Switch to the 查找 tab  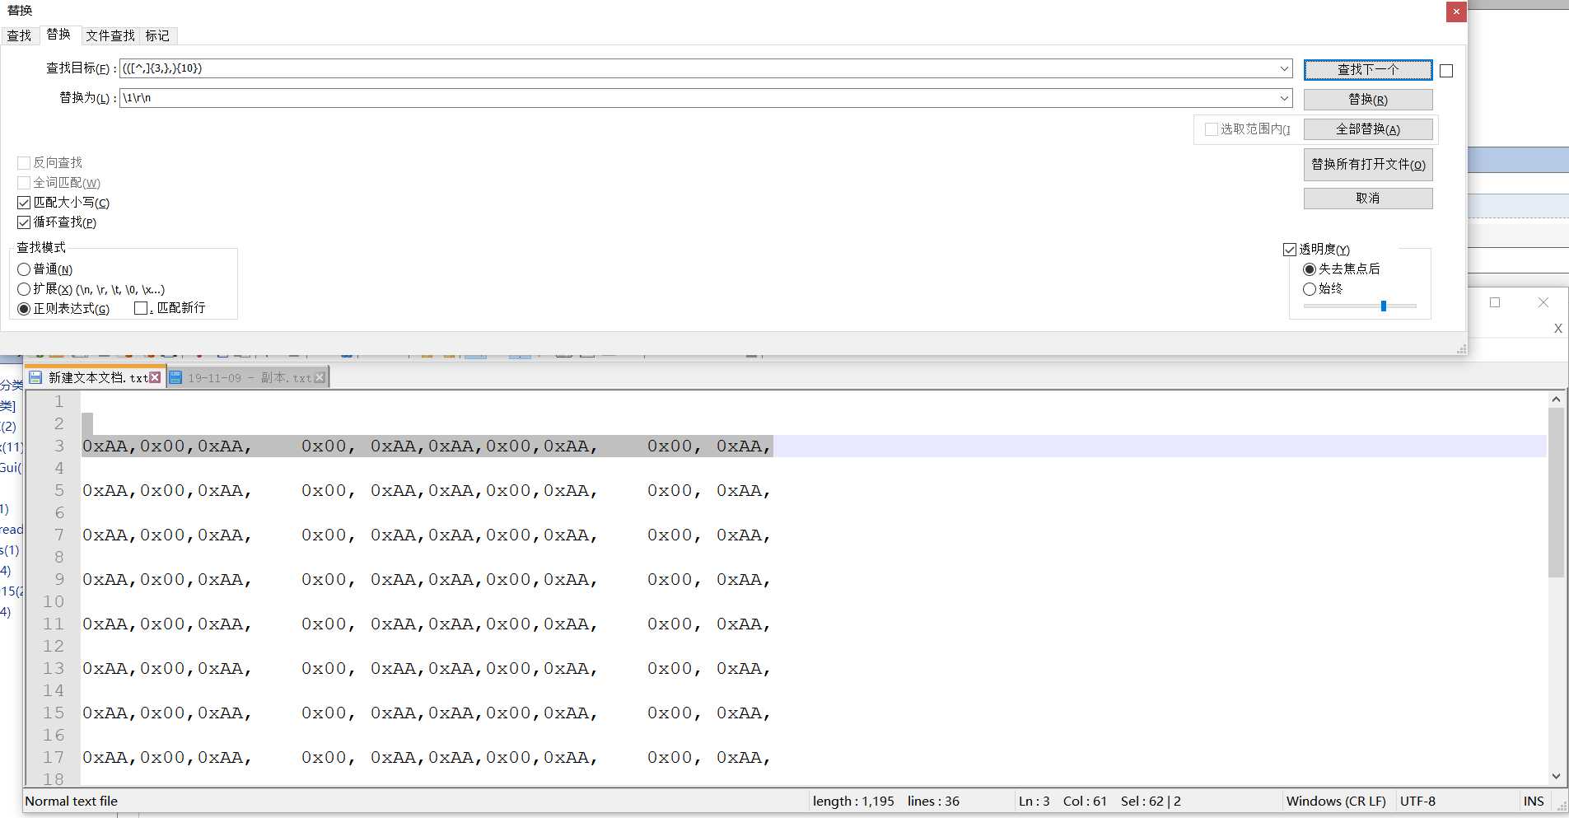click(19, 35)
